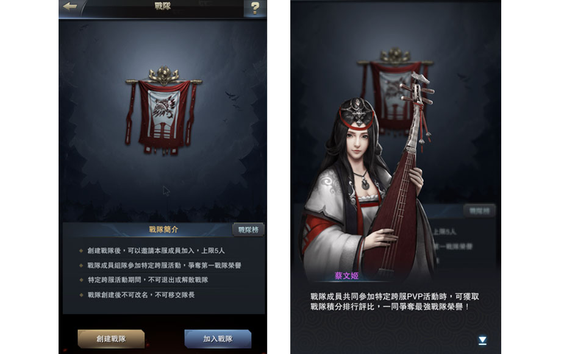Image resolution: width=561 pixels, height=354 pixels.
Task: Tap the dimmed ranking button on the right screen
Action: (x=479, y=211)
